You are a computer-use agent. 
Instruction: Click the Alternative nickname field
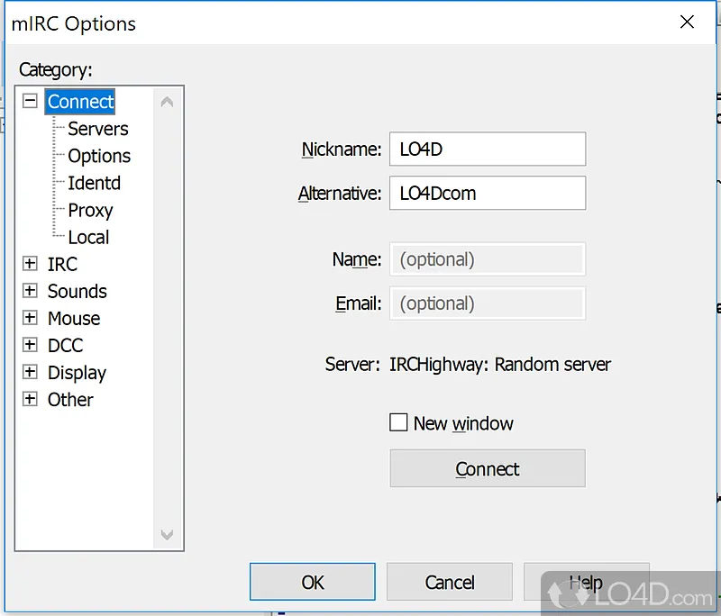[x=488, y=193]
